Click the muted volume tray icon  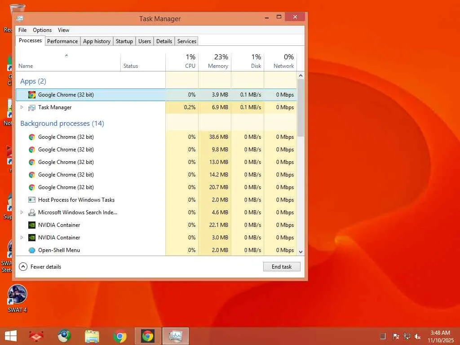(x=417, y=336)
